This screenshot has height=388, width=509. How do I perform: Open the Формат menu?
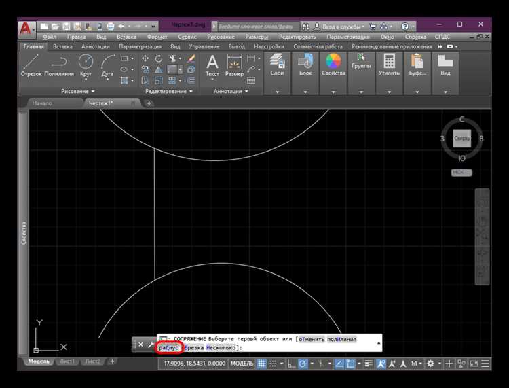157,37
